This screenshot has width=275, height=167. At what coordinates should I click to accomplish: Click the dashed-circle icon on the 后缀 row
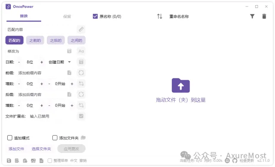click(81, 94)
